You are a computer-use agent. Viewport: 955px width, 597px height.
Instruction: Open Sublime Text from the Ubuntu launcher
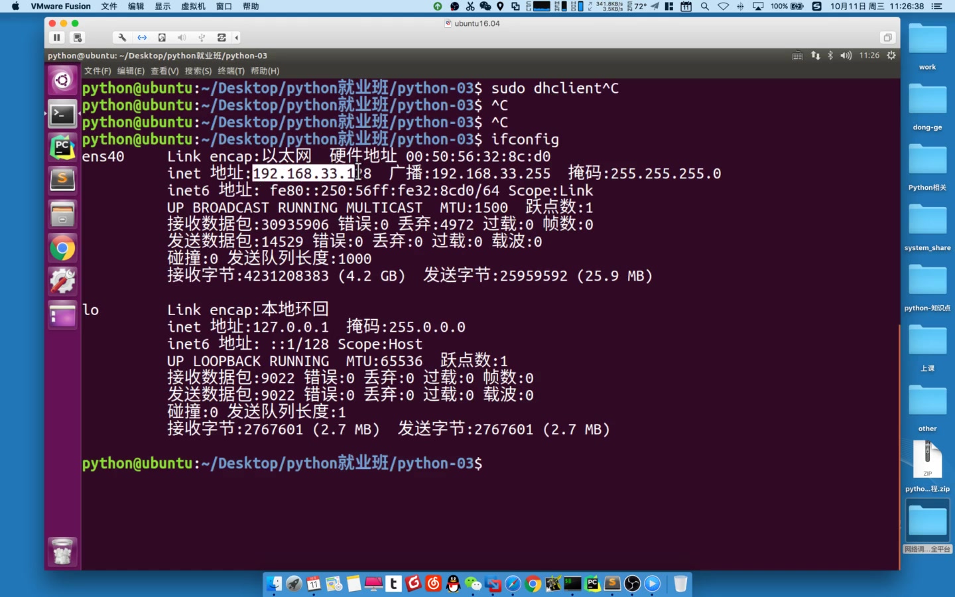point(62,180)
